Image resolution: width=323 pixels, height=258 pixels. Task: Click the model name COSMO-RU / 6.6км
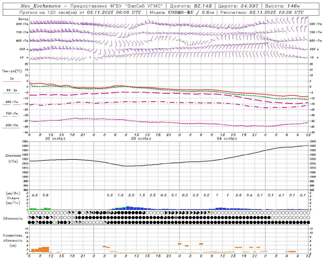191,12
